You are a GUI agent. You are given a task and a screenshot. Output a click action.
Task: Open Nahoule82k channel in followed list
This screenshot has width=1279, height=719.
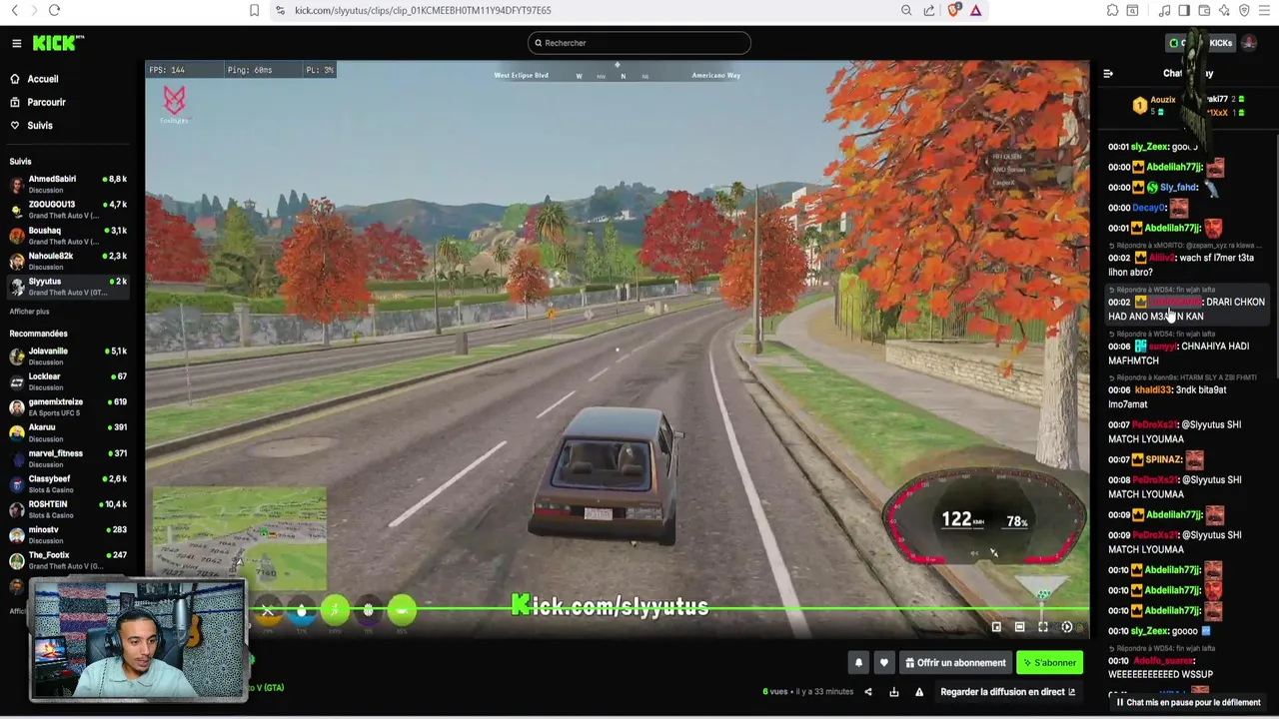coord(68,261)
